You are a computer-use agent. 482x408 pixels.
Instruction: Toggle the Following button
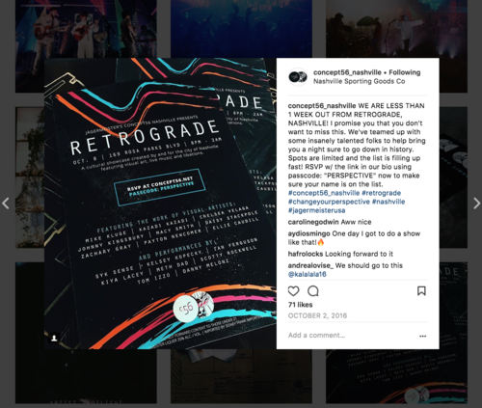pos(405,72)
